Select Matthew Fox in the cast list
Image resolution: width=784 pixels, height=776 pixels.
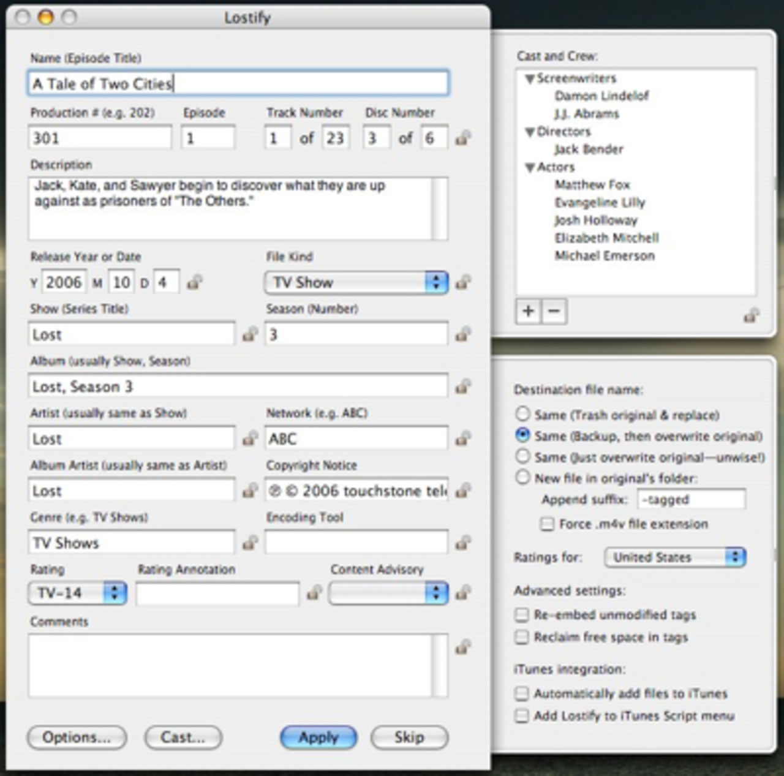592,185
